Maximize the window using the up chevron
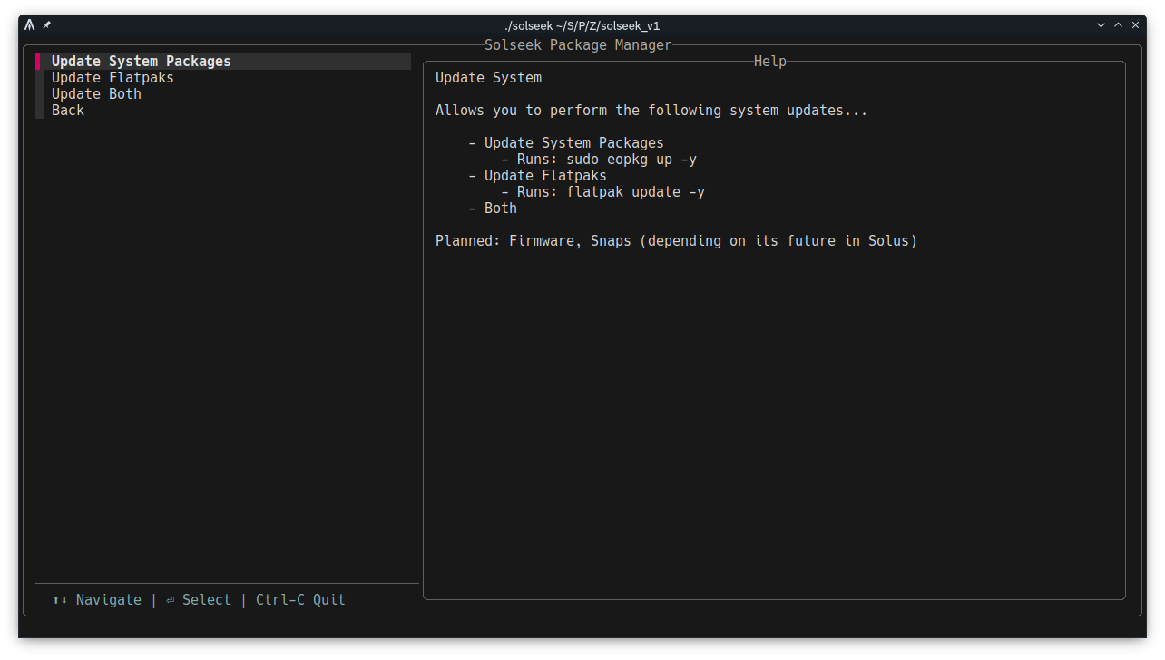Screen dimensions: 1165x660 (x=1118, y=25)
